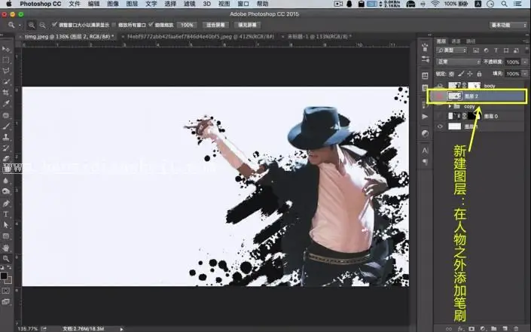Expand the copy layer group

450,106
